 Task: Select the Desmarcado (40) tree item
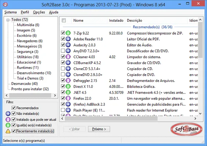(24, 84)
